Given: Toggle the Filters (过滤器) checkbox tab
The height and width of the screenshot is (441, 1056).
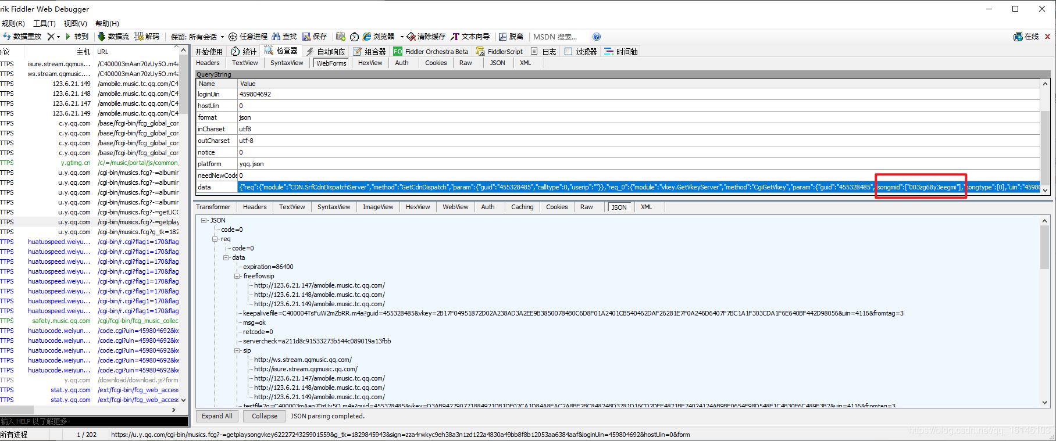Looking at the screenshot, I should (580, 52).
